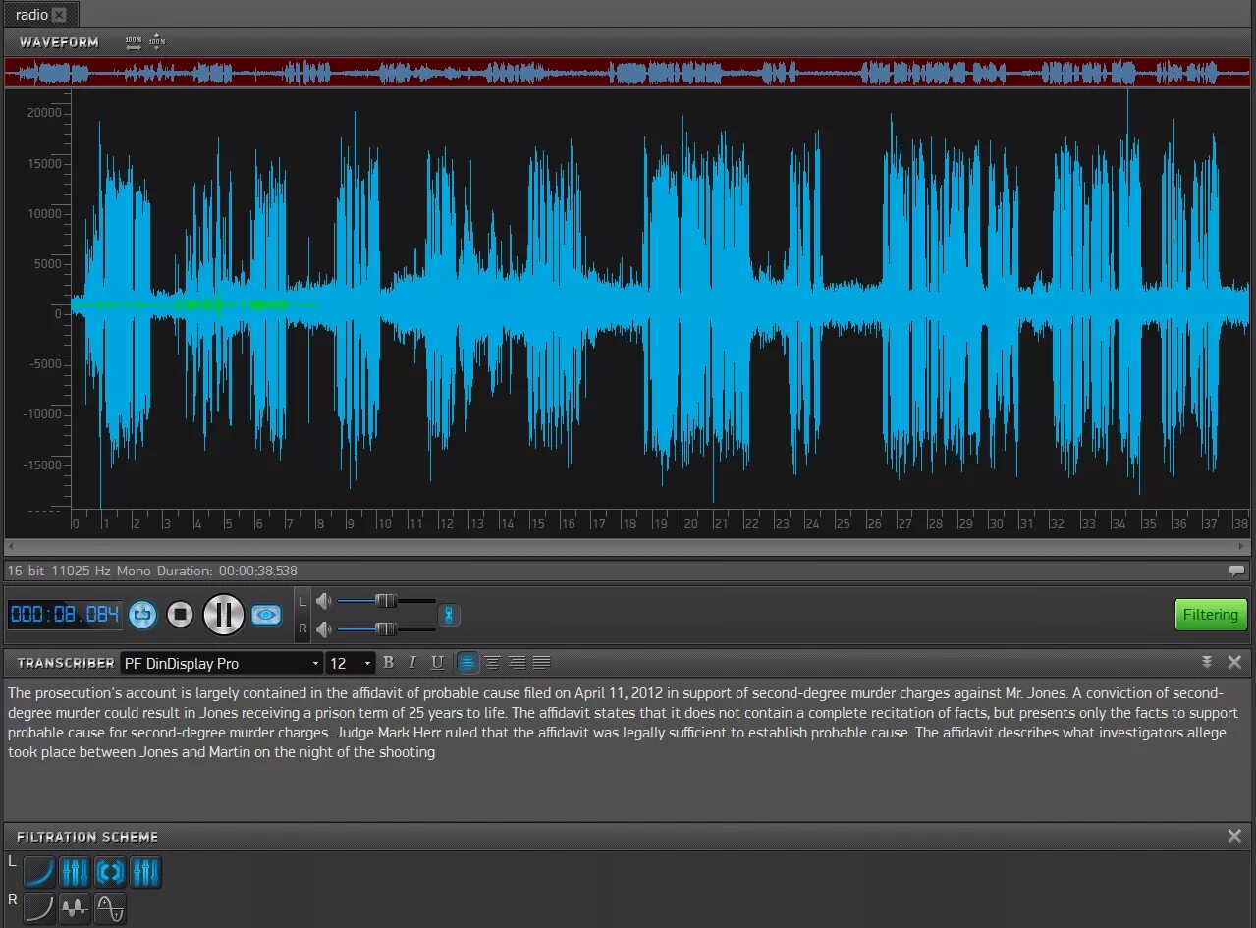This screenshot has height=928, width=1256.
Task: Click the WAVEFORM panel title
Action: [59, 42]
